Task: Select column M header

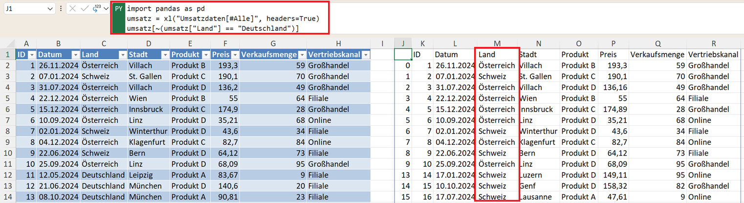Action: 497,44
